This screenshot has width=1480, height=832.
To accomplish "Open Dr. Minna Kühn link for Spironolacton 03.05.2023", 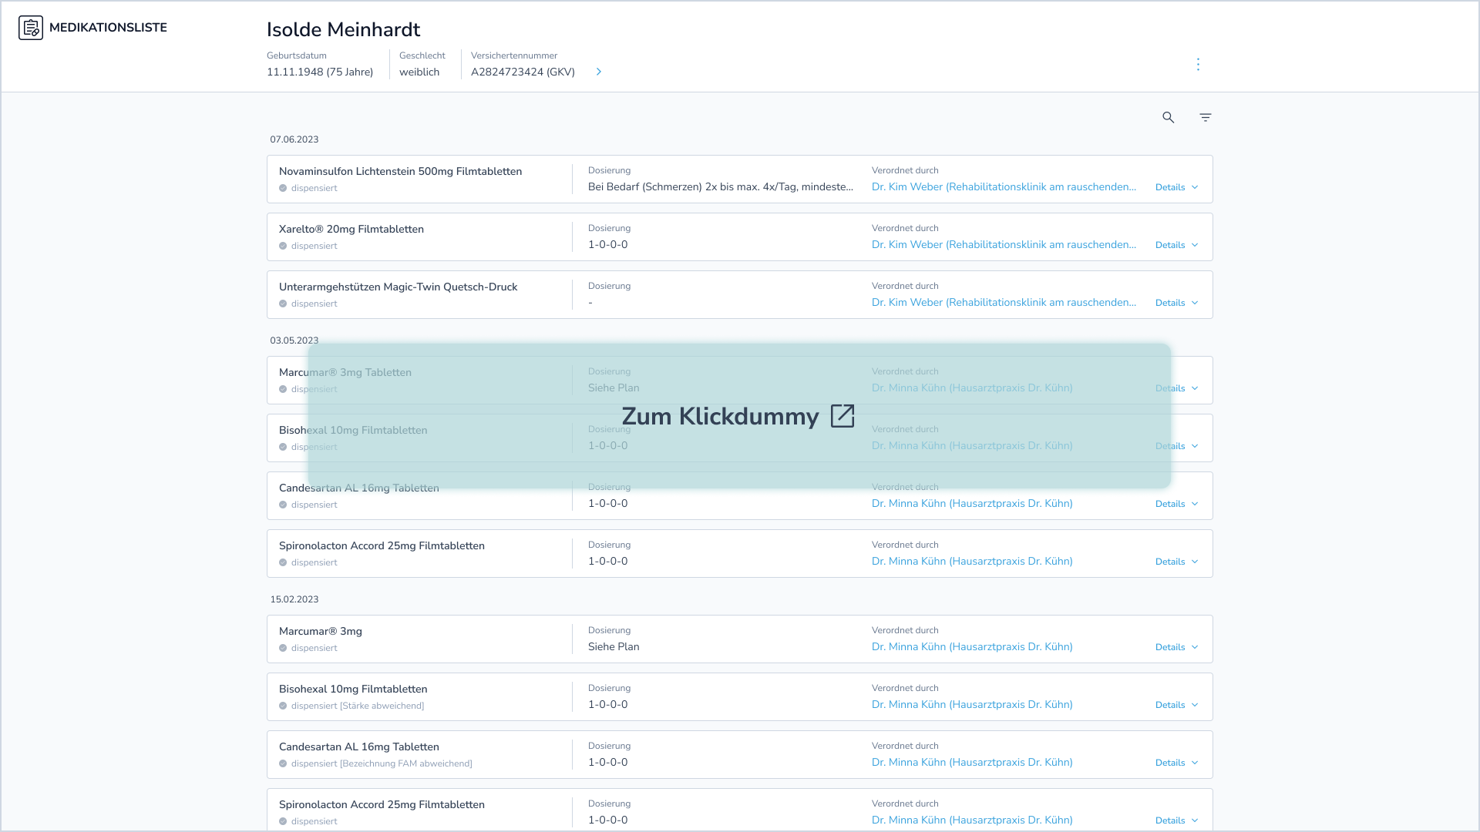I will (972, 561).
